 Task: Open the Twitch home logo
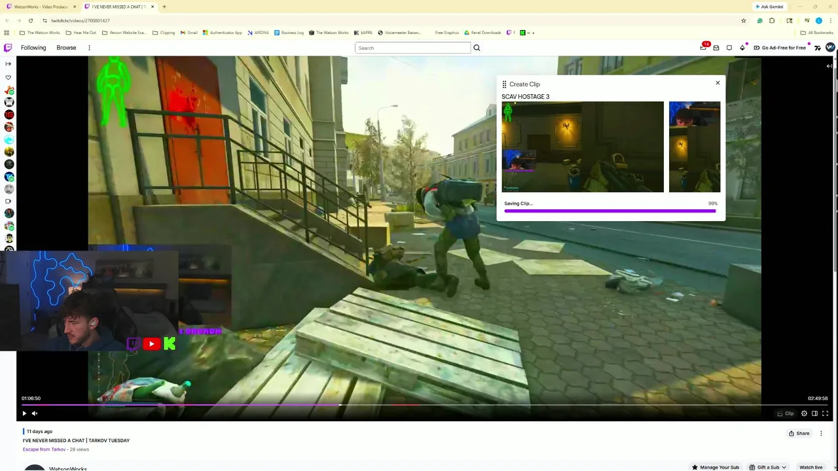[x=8, y=48]
